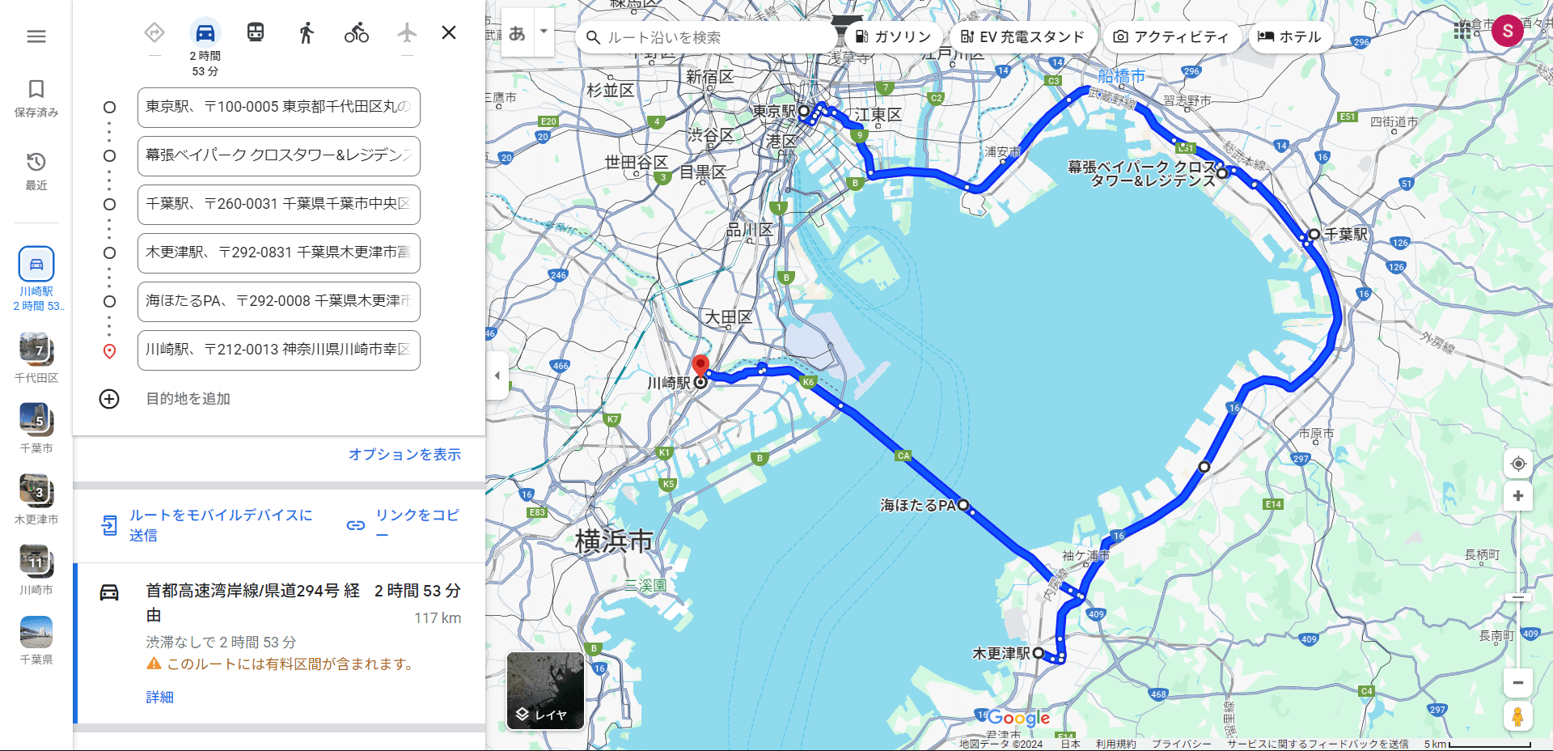Edit the 幕張ベイパーク stop field
The height and width of the screenshot is (751, 1553).
point(279,156)
